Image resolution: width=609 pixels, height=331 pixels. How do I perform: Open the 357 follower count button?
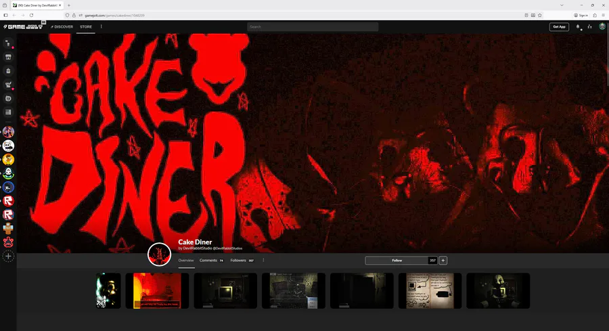432,261
